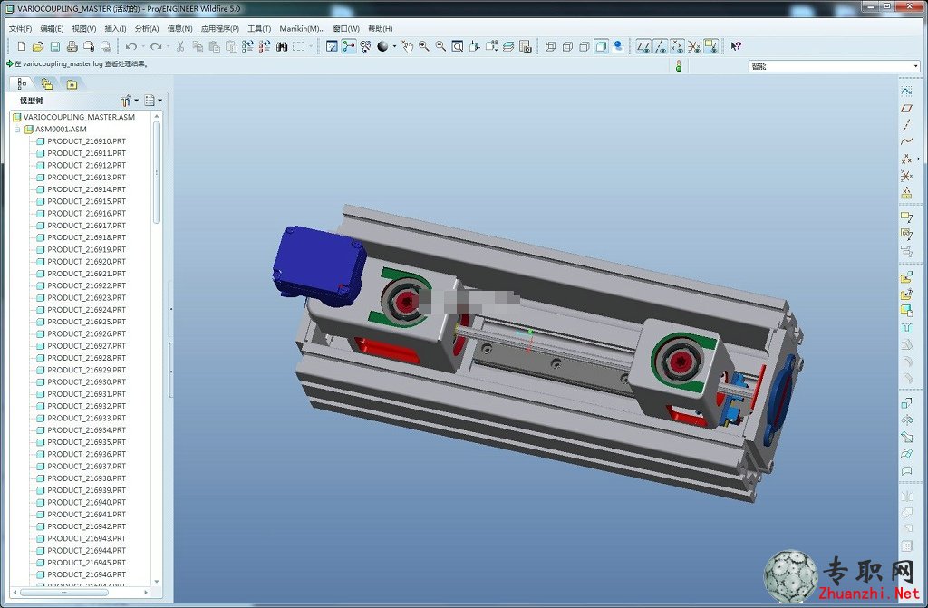
Task: Select the Datum Plane tool
Action: tap(906, 109)
